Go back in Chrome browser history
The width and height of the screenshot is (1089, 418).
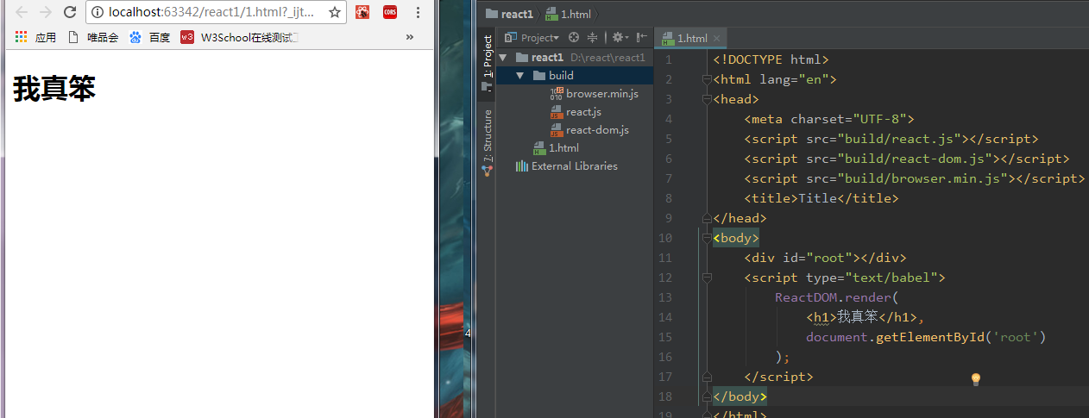[22, 12]
